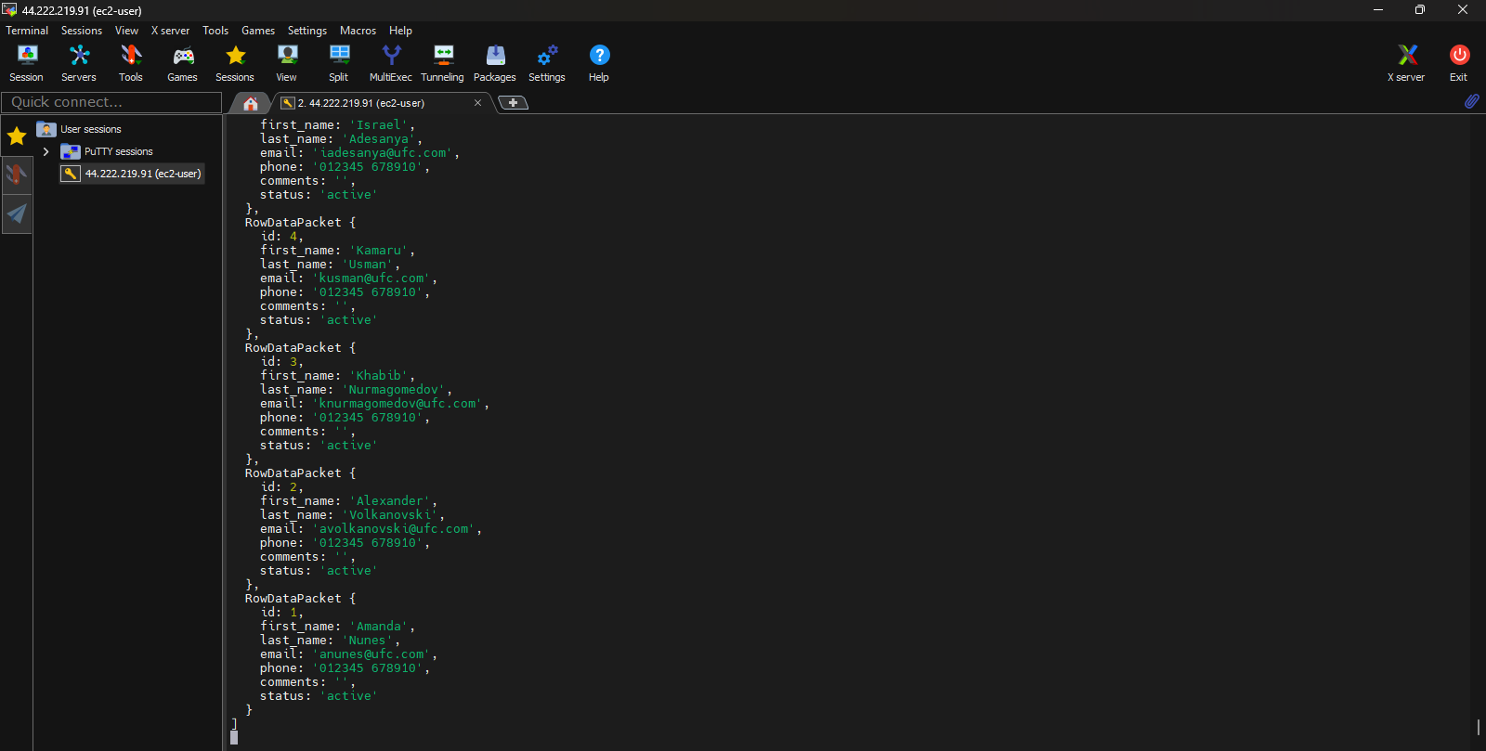Click the last_name 'Nurmagomedov' value
The image size is (1486, 751).
coord(394,390)
